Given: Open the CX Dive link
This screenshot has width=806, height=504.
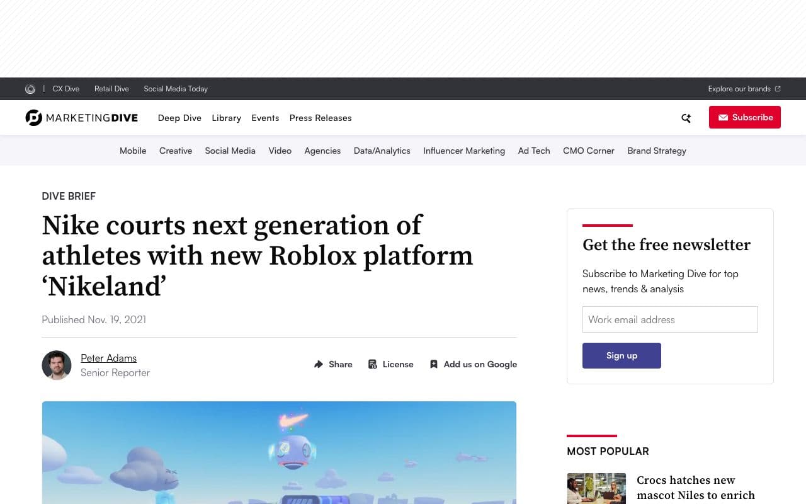Looking at the screenshot, I should (66, 89).
